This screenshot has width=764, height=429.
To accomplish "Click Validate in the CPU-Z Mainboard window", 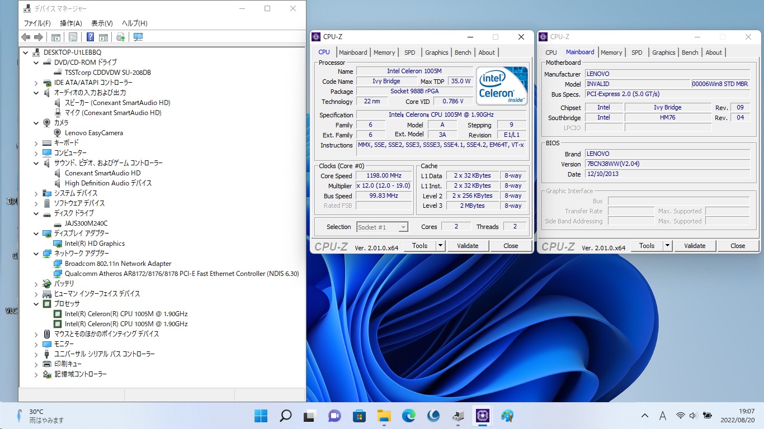I will [695, 246].
